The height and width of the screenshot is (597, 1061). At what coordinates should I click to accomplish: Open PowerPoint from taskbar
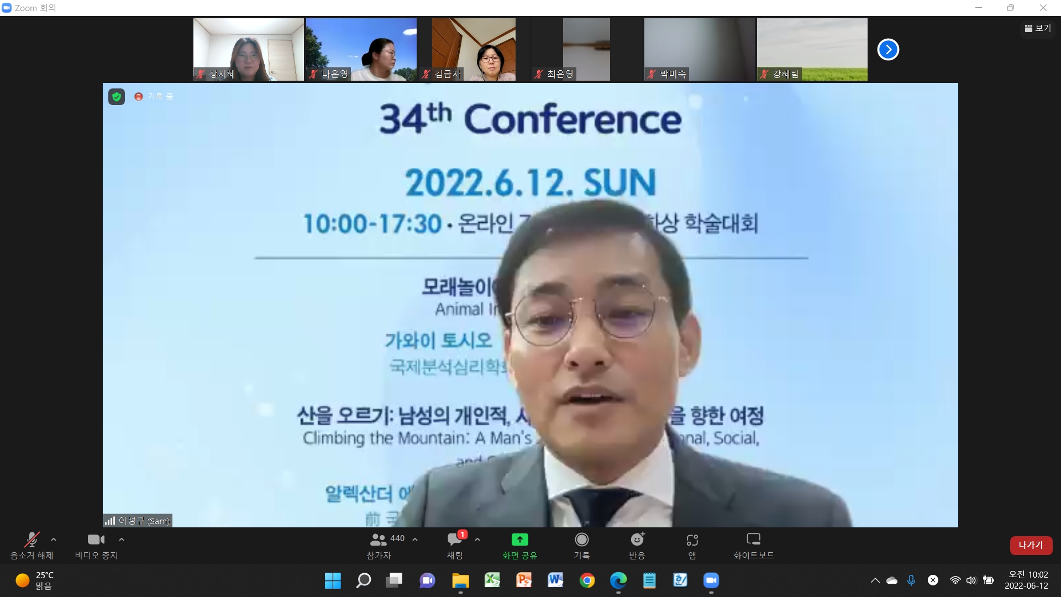523,580
